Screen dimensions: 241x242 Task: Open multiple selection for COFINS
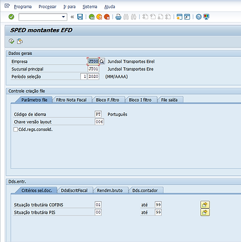(205, 205)
